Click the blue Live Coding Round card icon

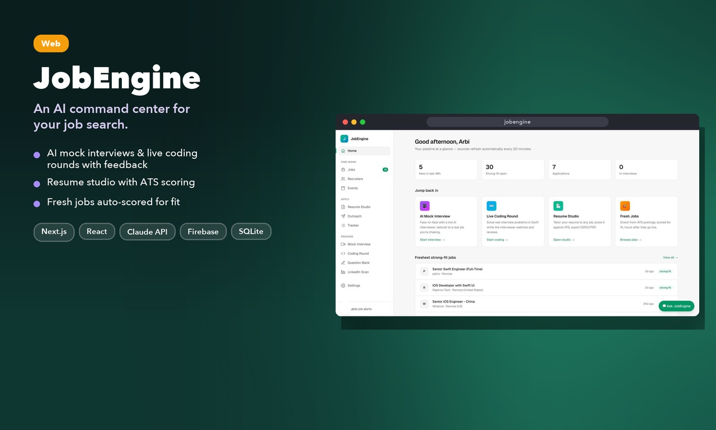click(491, 206)
